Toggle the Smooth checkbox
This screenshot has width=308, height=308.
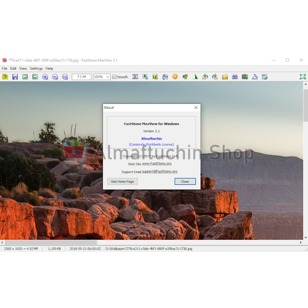coord(114,77)
